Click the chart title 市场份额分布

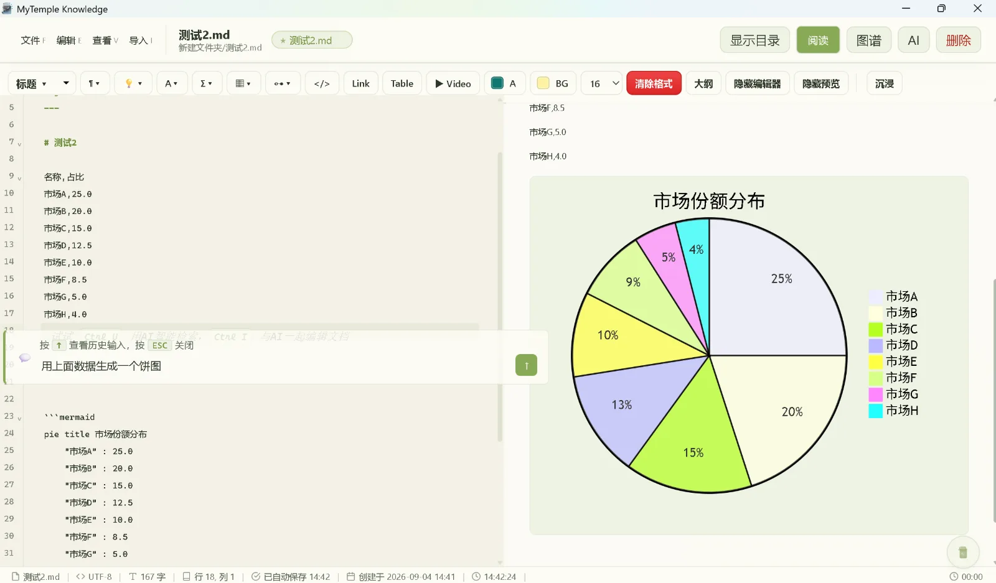point(709,201)
